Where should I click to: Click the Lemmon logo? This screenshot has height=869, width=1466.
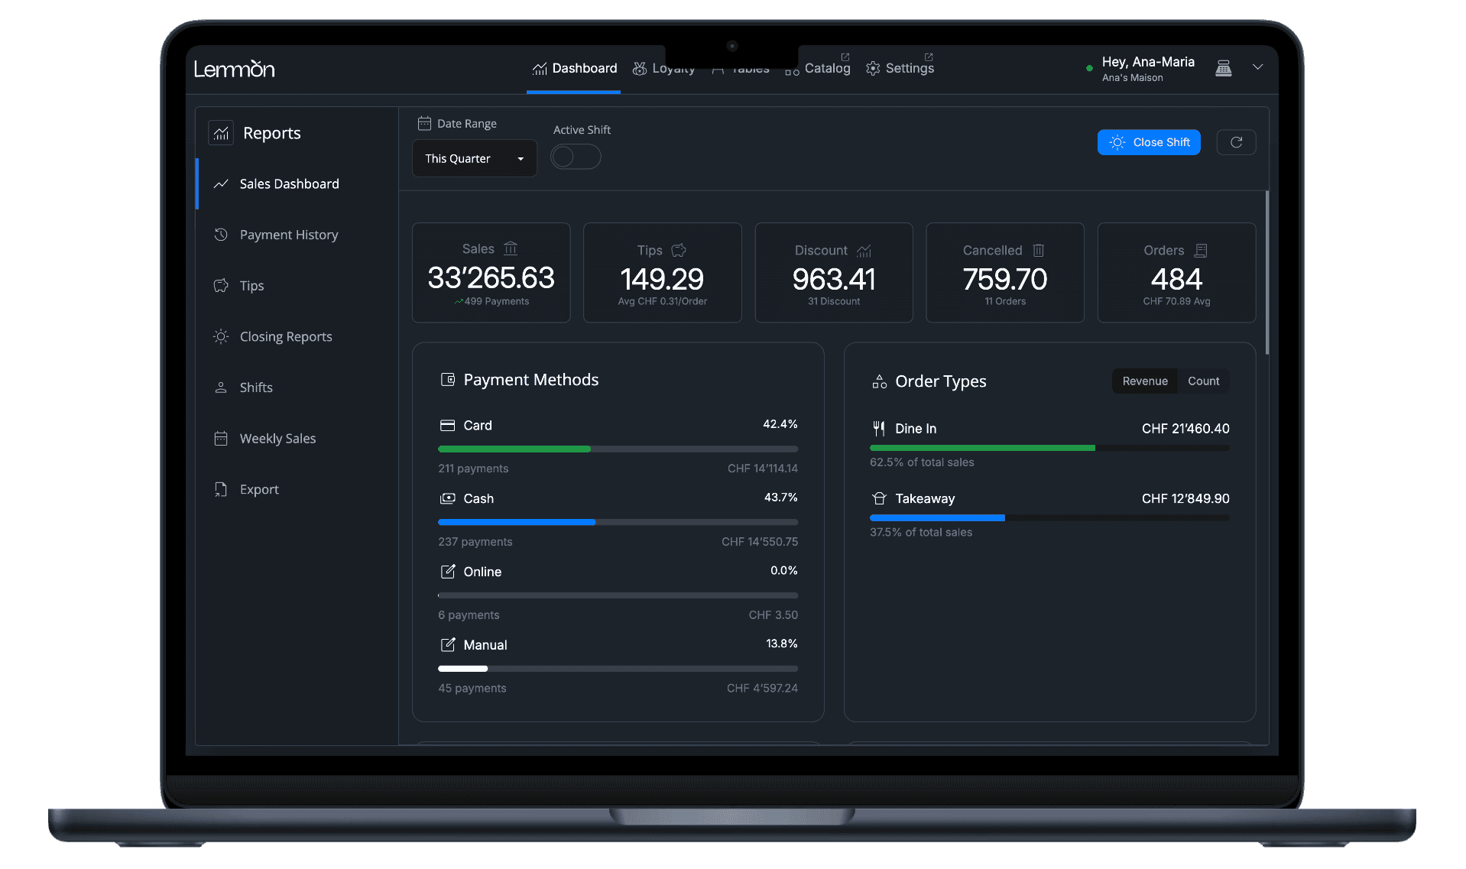coord(234,69)
